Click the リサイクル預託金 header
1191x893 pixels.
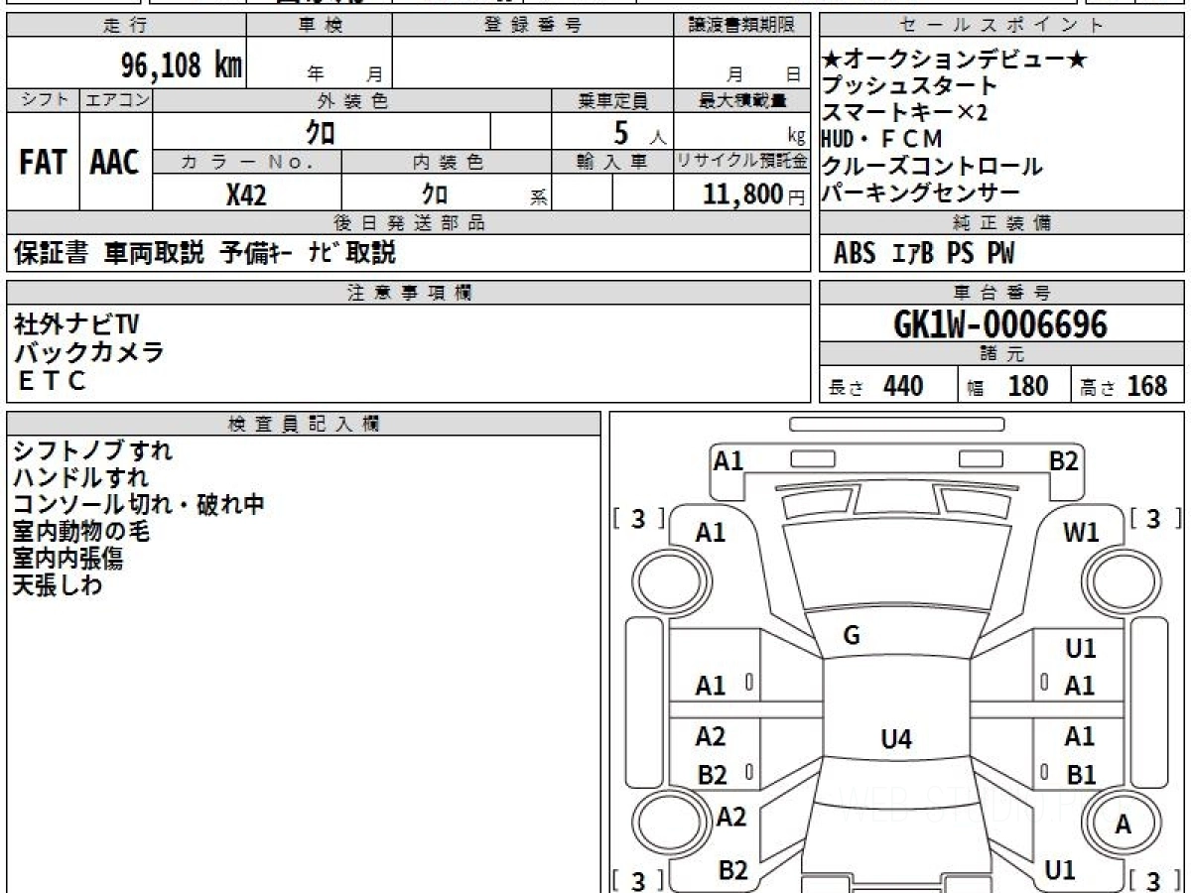coord(742,162)
